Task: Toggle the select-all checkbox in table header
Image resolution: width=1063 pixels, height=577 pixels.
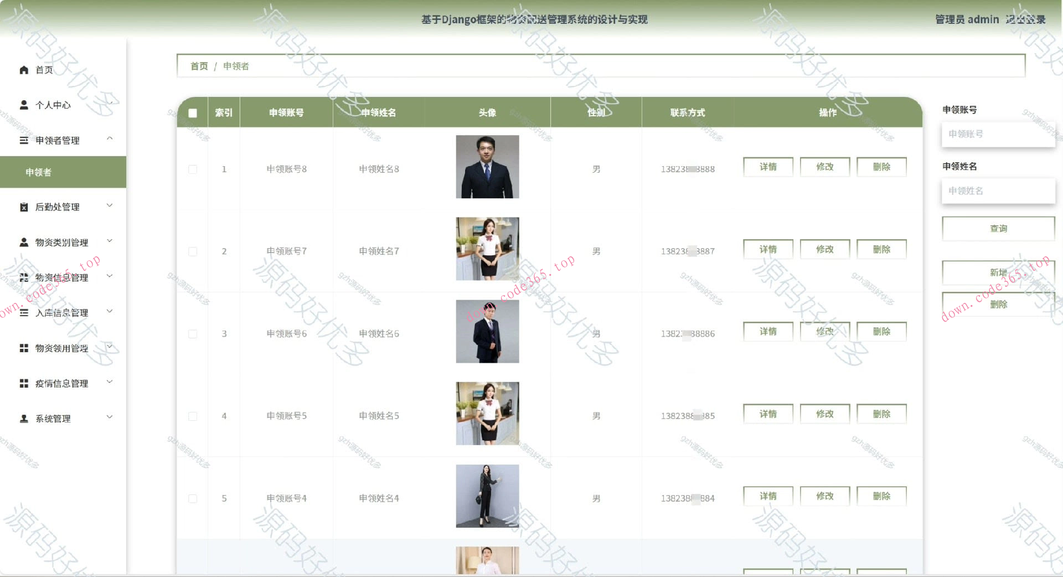Action: click(193, 113)
